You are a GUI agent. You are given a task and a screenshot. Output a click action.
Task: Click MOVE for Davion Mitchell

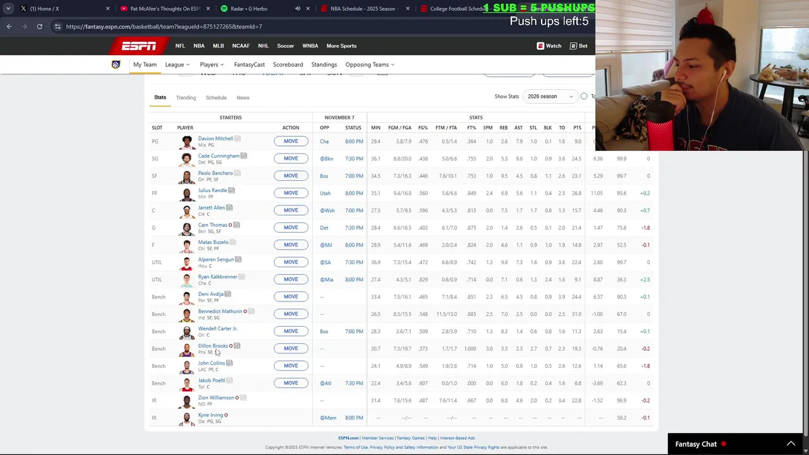point(291,142)
